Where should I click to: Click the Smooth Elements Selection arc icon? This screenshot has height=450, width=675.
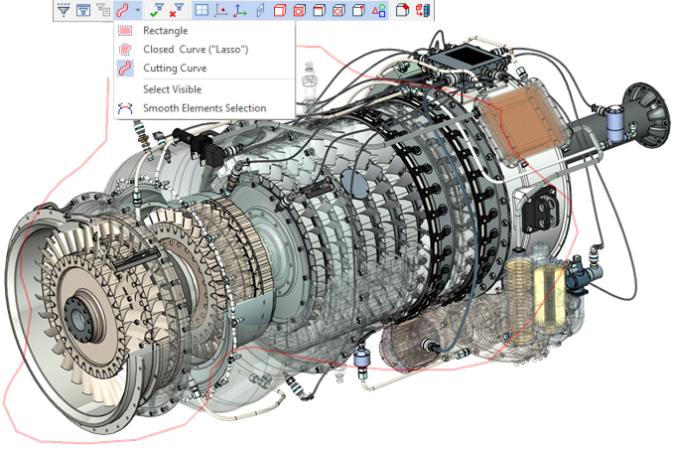pos(125,108)
